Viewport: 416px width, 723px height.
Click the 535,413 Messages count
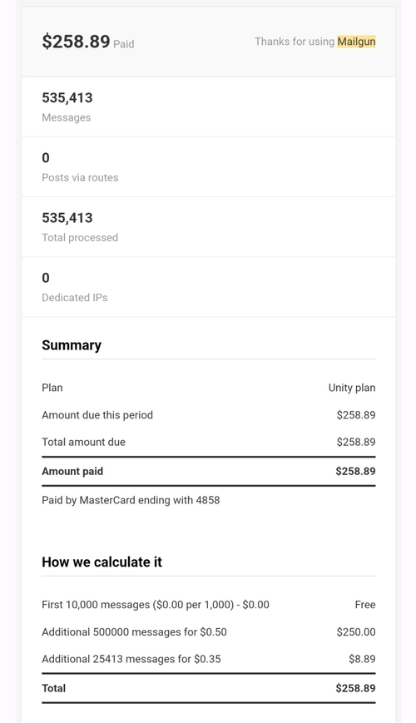point(67,97)
